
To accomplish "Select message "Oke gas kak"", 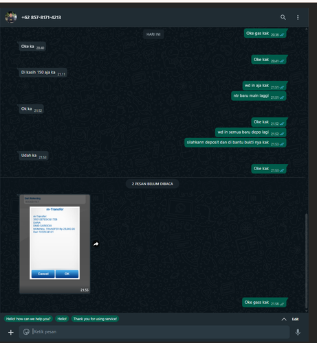I will 265,34.
